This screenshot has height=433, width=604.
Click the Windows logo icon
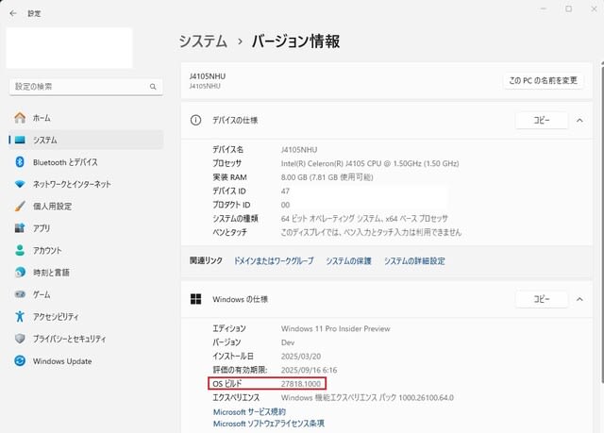(195, 299)
